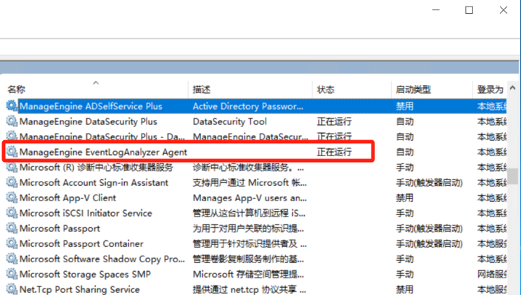Viewport: 521px width, 295px height.
Task: Click the vertical scrollbar thumb
Action: click(512, 176)
